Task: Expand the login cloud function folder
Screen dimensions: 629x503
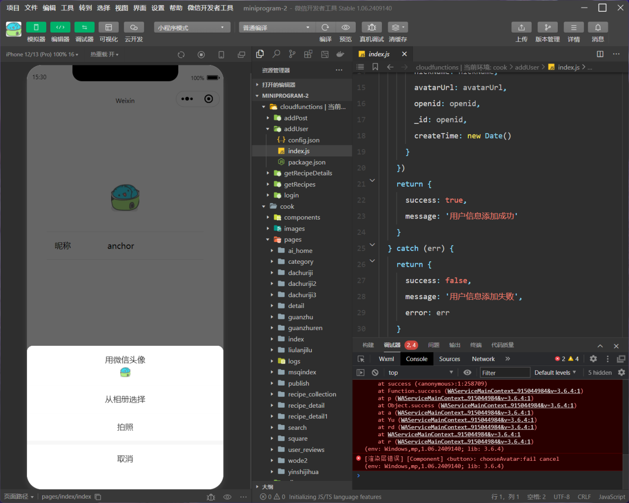Action: point(302,195)
